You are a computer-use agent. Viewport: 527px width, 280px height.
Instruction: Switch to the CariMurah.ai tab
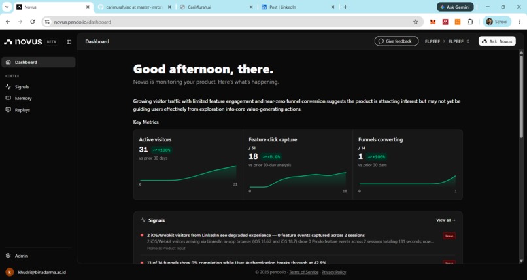pos(215,7)
